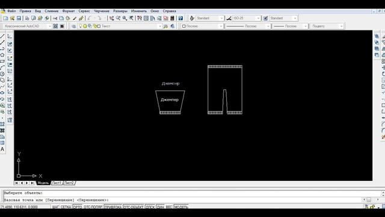Click the МОДЕЛЬ status bar button
The image size is (385, 217).
tap(181, 207)
